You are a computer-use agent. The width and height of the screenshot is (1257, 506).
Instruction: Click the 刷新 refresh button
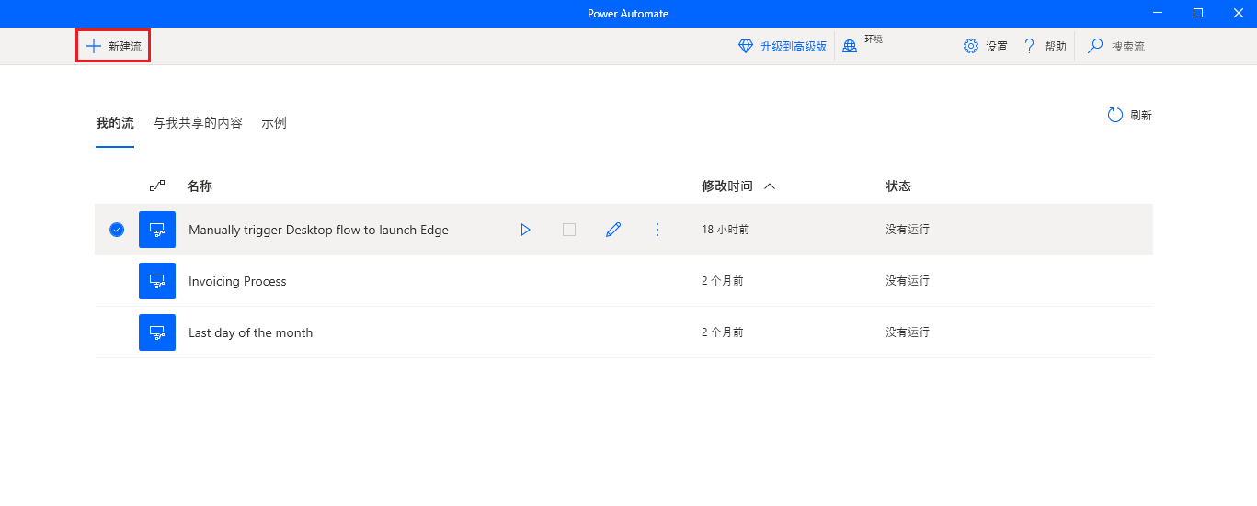(1129, 115)
